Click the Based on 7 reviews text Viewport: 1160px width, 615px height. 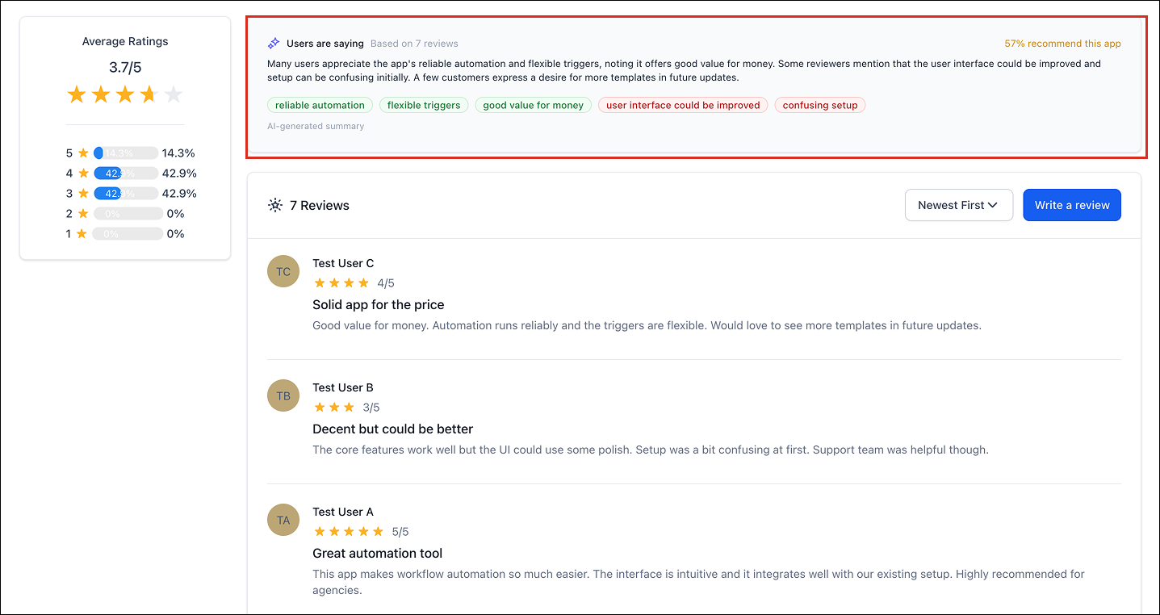pyautogui.click(x=414, y=44)
